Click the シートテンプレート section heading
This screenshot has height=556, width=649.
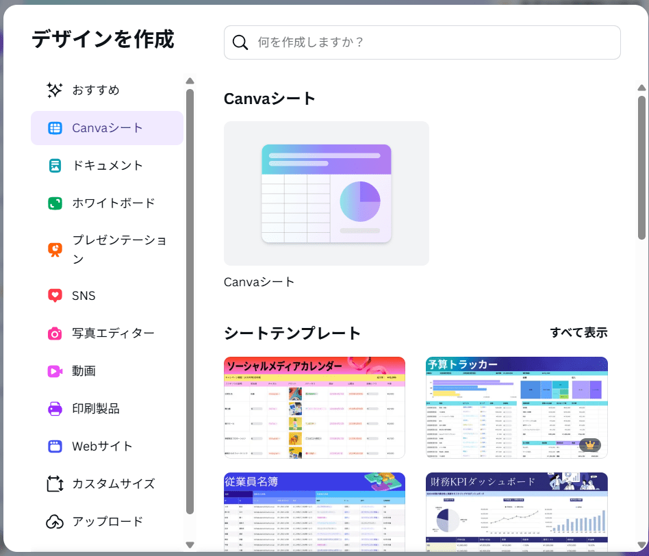[x=292, y=333]
